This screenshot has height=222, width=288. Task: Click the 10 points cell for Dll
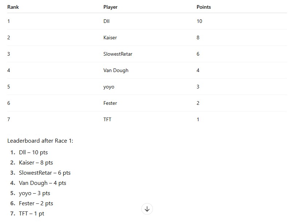(199, 21)
